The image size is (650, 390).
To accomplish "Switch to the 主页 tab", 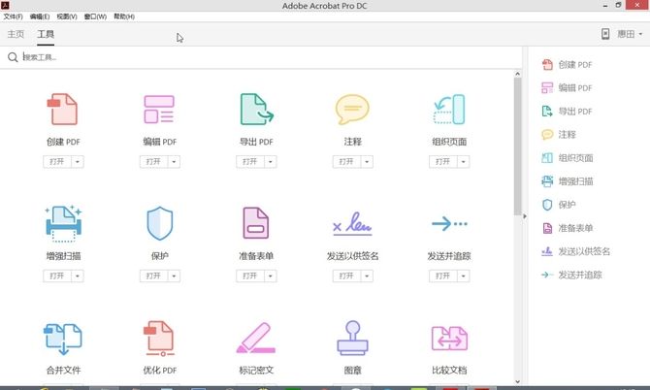I will click(16, 34).
